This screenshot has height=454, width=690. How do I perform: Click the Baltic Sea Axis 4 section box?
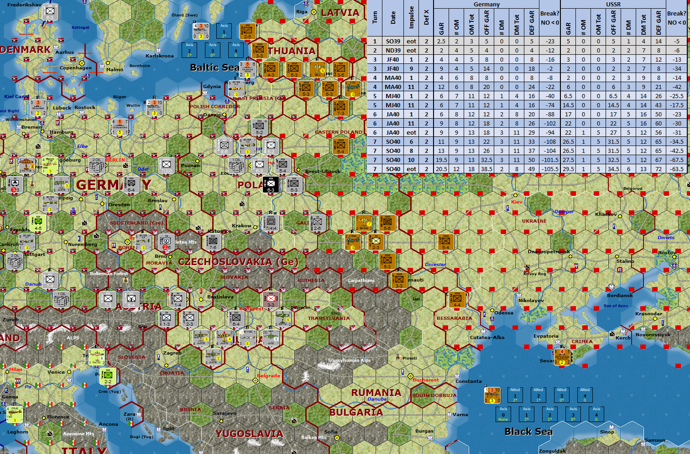[x=236, y=50]
